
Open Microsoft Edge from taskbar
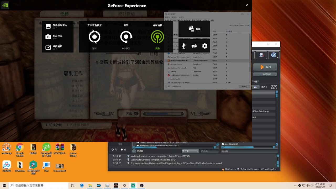click(82, 185)
